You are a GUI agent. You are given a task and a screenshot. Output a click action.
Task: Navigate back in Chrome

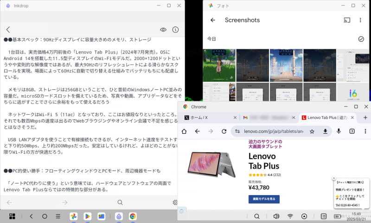click(198, 131)
